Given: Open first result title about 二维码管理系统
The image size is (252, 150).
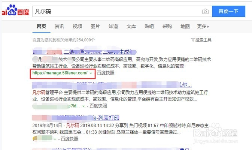Looking at the screenshot, I should 84,52.
